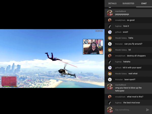
Task: Click thisisalan avatar beside 'laser eyes!!!'
Action: (x=110, y=80)
